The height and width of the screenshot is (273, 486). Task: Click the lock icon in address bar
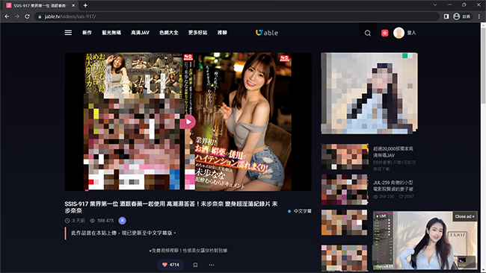click(40, 16)
